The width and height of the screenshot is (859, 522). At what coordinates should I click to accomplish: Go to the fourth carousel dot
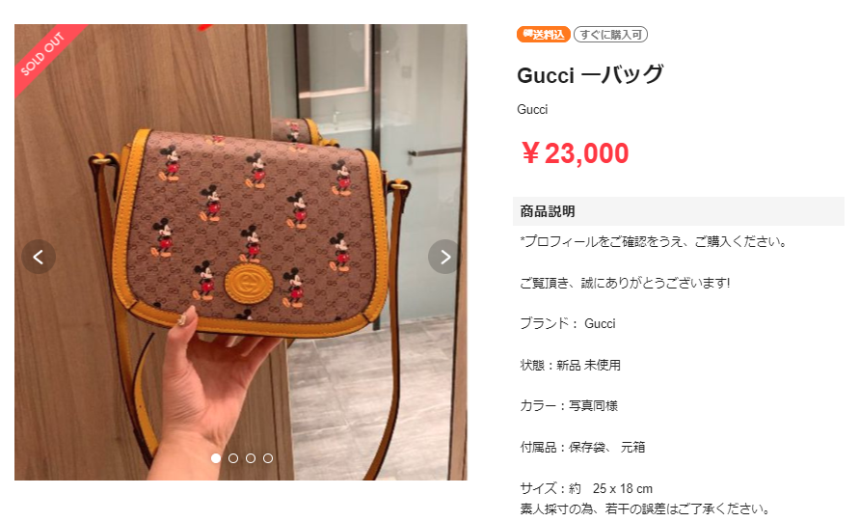click(268, 458)
